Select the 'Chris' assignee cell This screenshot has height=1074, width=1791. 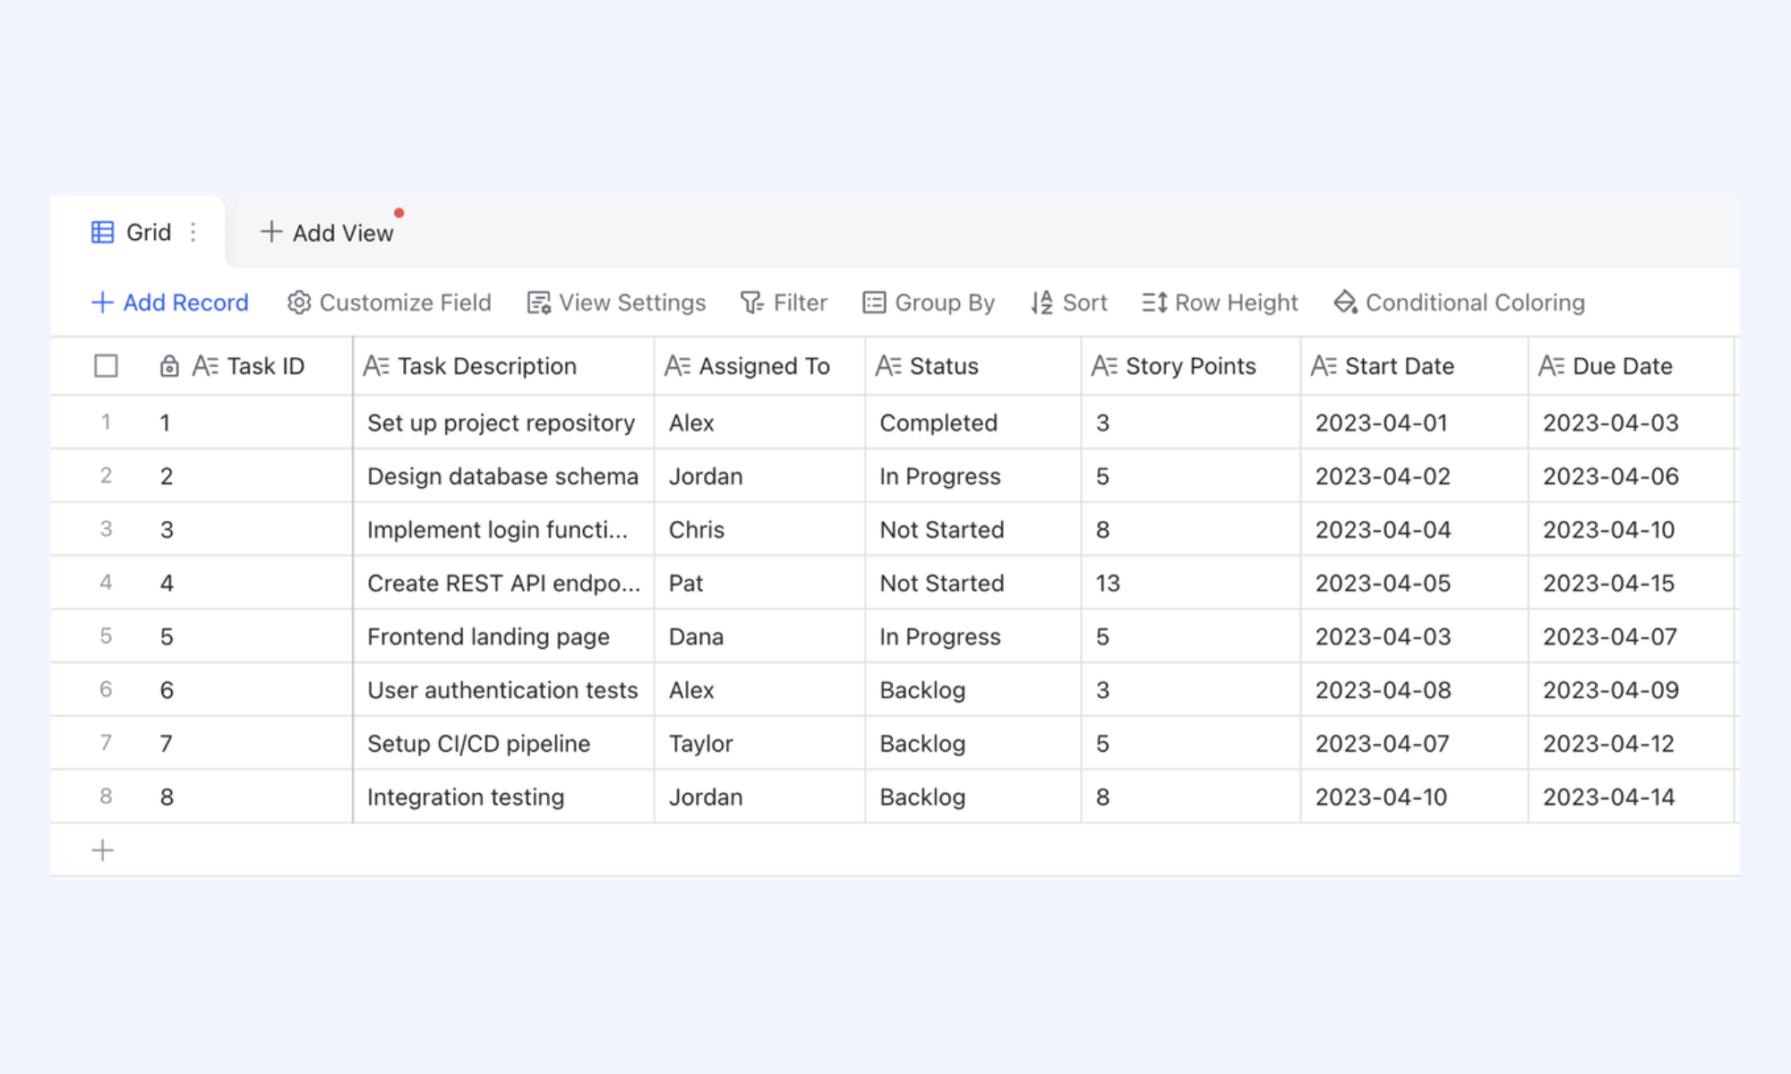(760, 530)
